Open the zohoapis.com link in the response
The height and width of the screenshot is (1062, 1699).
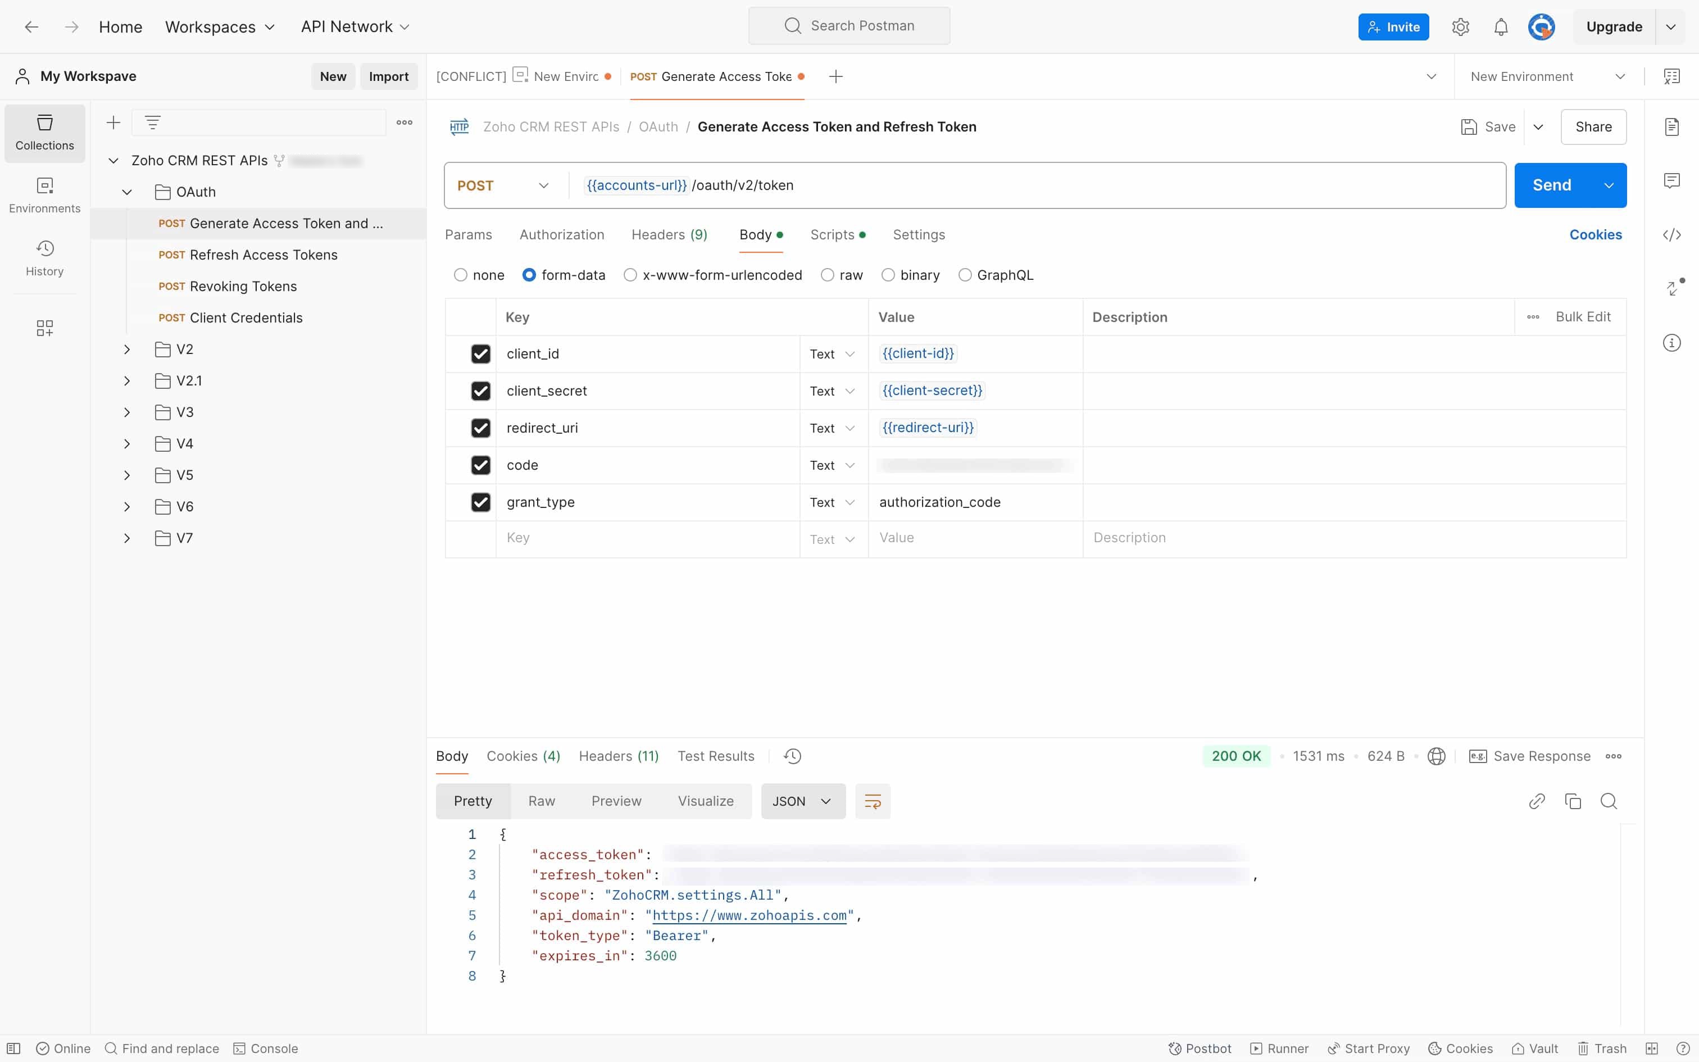(x=750, y=915)
